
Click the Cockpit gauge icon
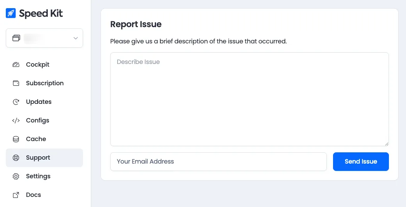pos(16,64)
